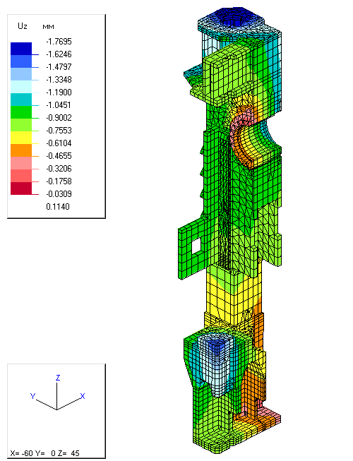Image resolution: width=353 pixels, height=461 pixels.
Task: Click the blue Z axis label
Action: point(58,378)
